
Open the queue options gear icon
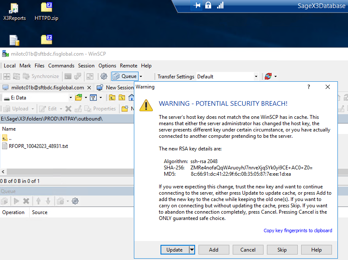coord(75,201)
